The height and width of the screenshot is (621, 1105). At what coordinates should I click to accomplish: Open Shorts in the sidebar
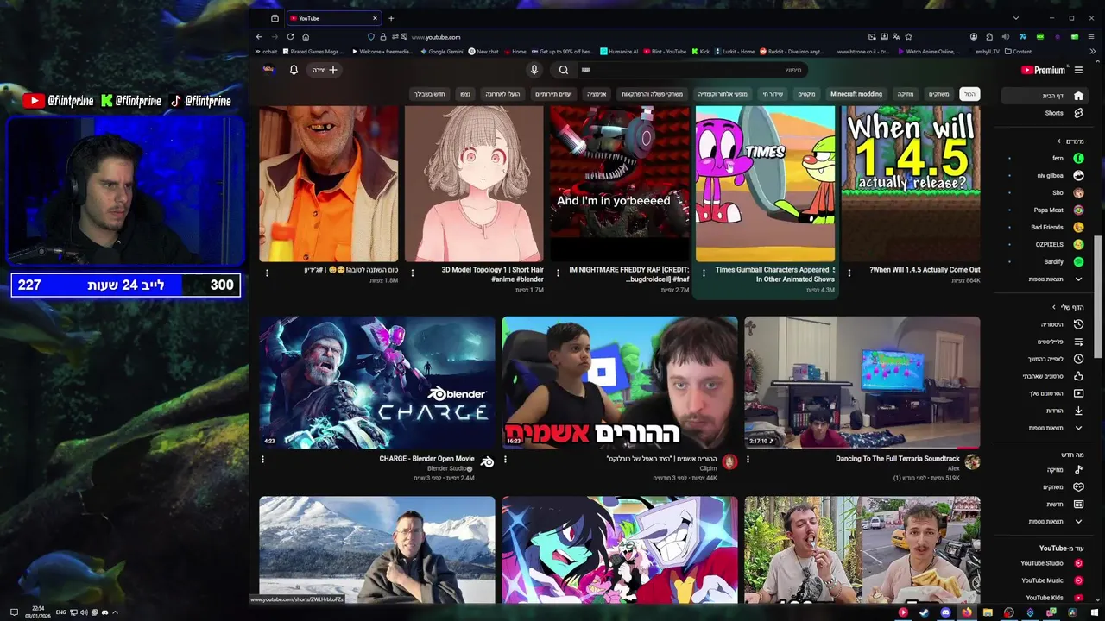click(x=1043, y=113)
